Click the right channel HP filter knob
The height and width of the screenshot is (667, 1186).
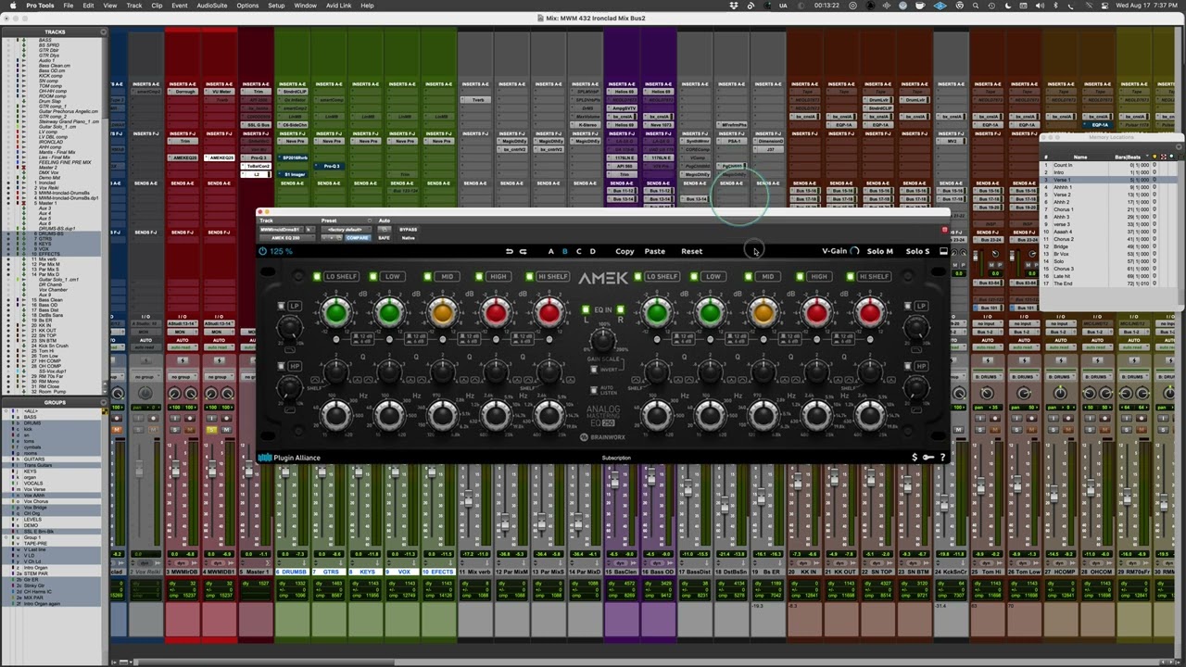coord(917,387)
